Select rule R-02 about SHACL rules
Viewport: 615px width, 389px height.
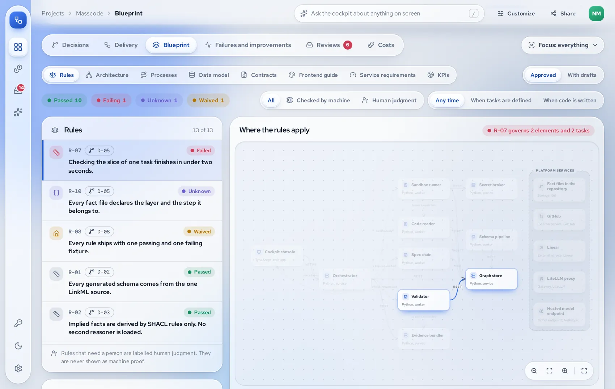tap(132, 322)
